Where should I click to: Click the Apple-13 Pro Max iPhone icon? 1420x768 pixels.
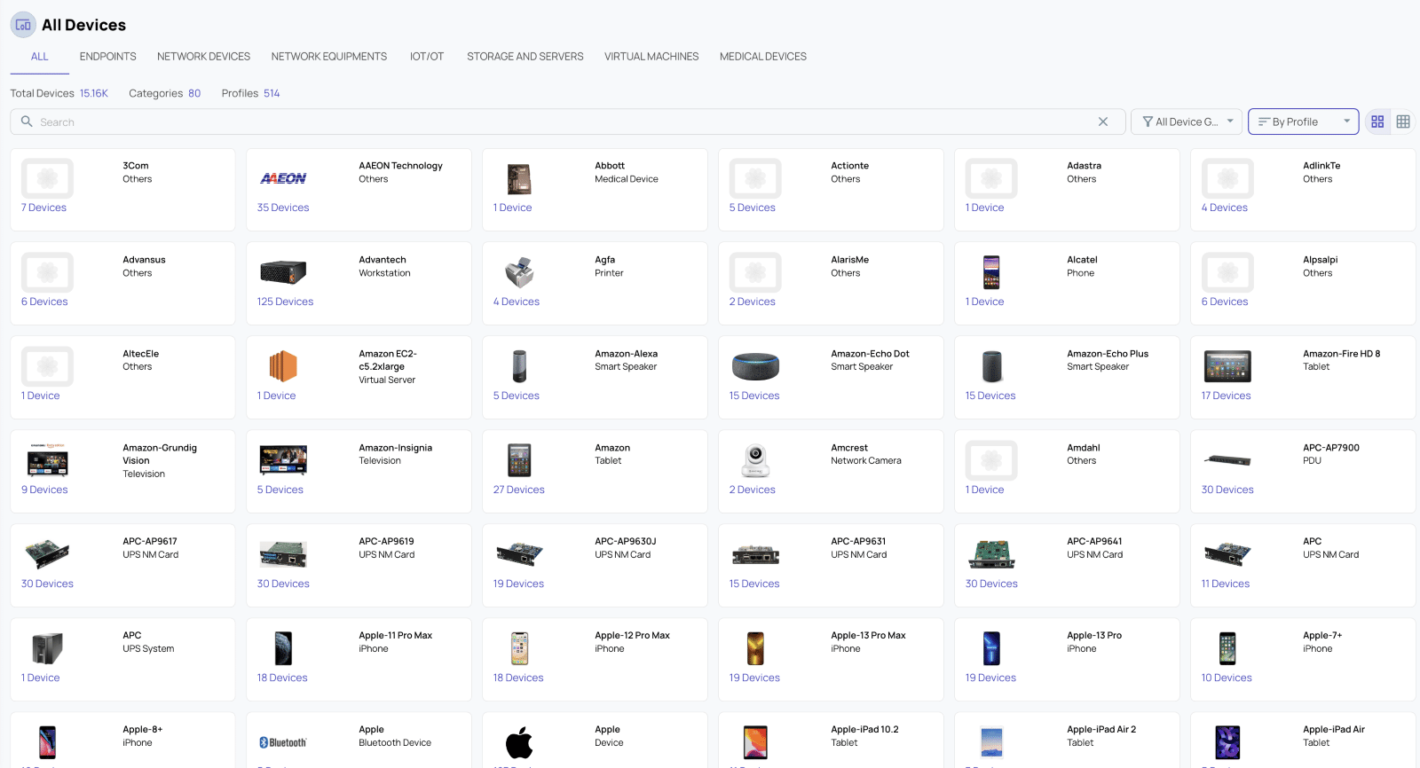(x=755, y=648)
